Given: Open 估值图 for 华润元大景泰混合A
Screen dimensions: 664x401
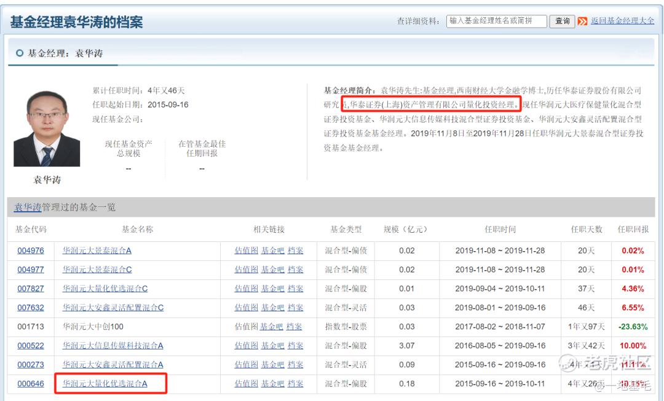Looking at the screenshot, I should tap(246, 251).
